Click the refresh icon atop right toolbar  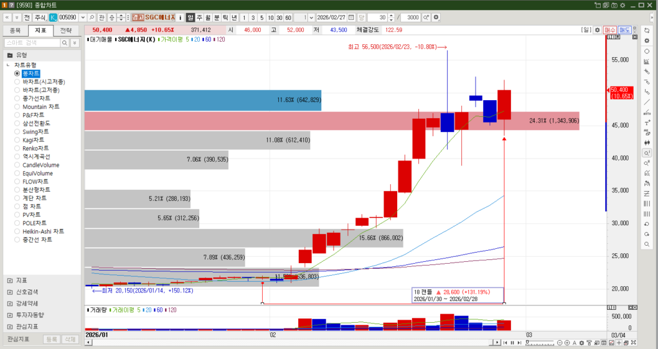647,30
